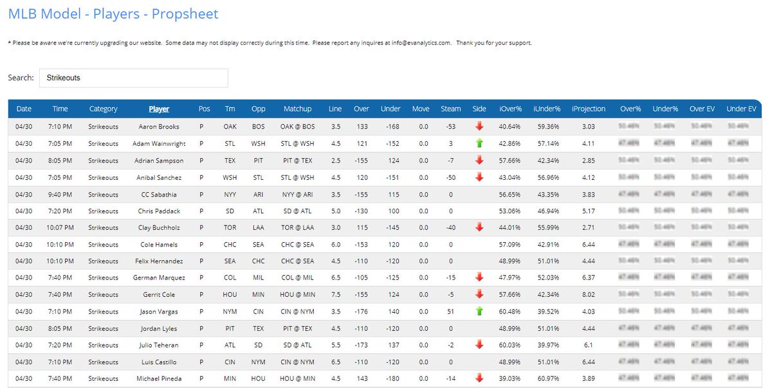Viewport: 772px width, 388px height.
Task: Click the green up arrow in Adam Wainwright row
Action: (479, 143)
